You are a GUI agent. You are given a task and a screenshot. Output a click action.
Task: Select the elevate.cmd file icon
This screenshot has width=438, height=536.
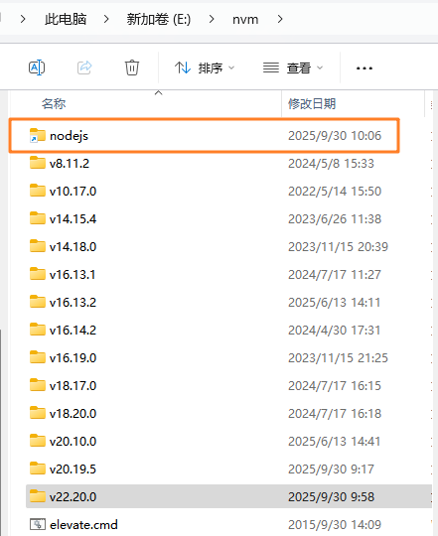tap(38, 524)
